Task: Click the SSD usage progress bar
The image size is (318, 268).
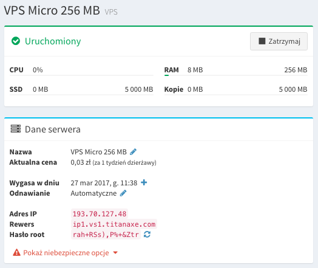Action: pos(81,95)
